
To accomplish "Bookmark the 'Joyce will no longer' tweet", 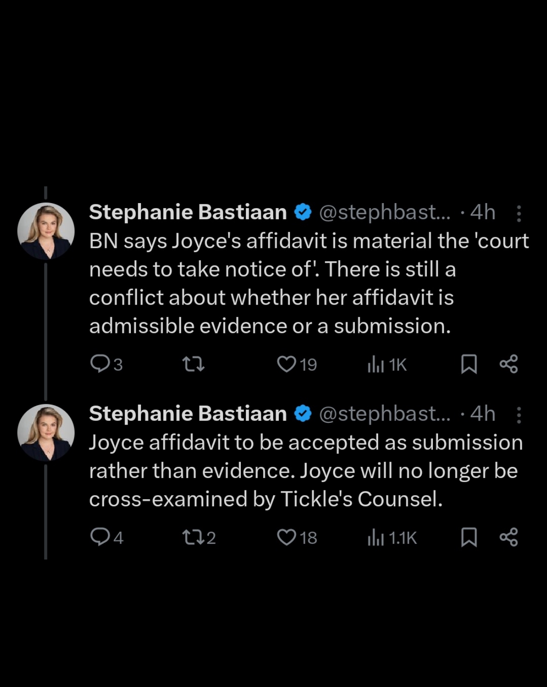I will (x=469, y=537).
